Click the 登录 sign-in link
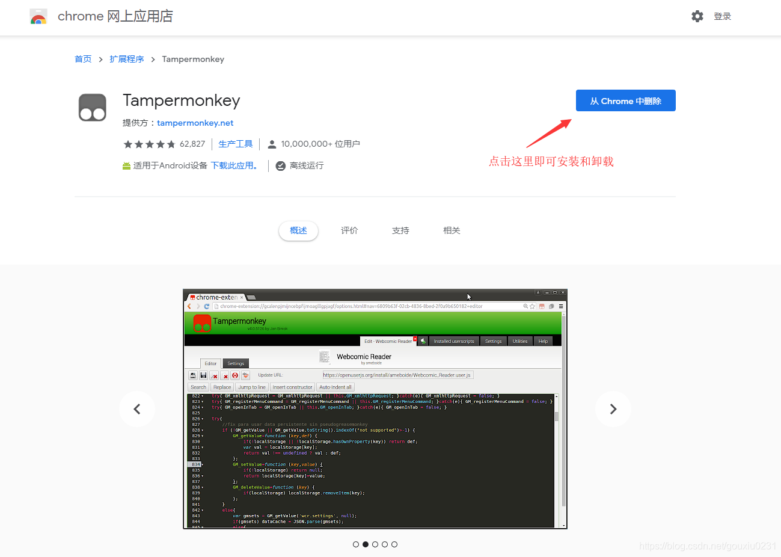 pyautogui.click(x=722, y=16)
